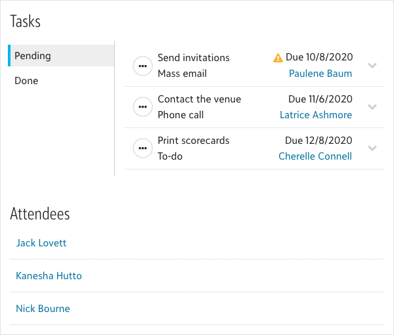Screen dimensions: 394x335
Task: Open attendee Kanesha Hutto
Action: point(49,276)
